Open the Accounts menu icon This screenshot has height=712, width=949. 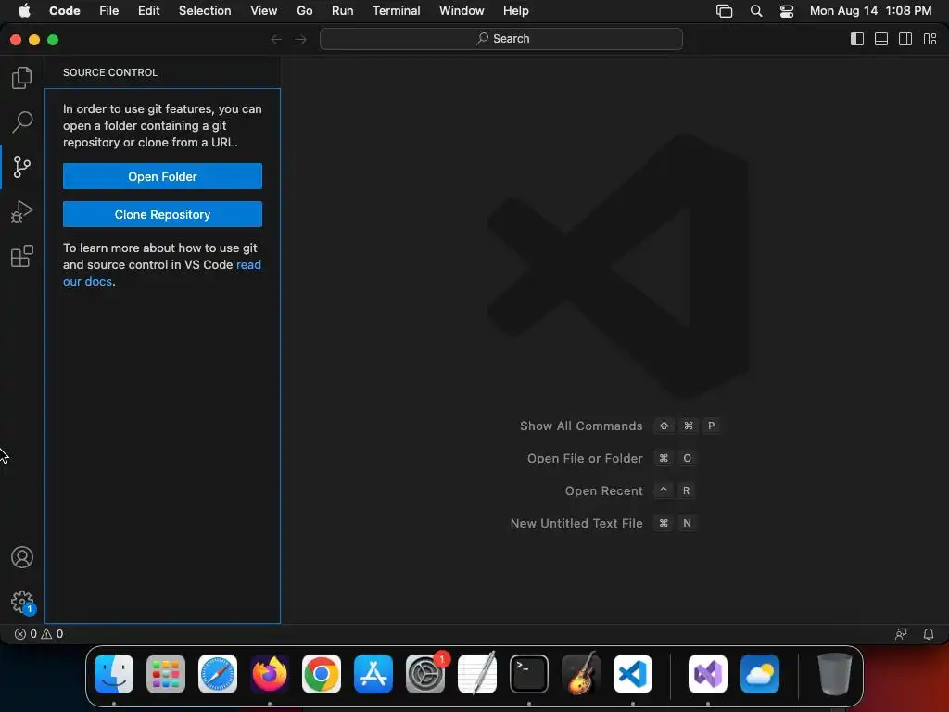click(x=22, y=557)
